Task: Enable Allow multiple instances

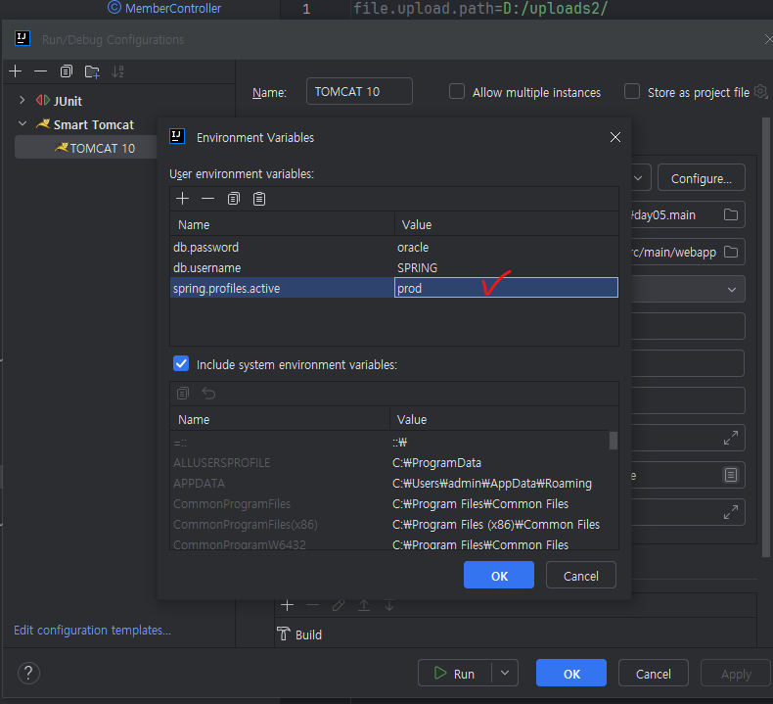Action: 457,92
